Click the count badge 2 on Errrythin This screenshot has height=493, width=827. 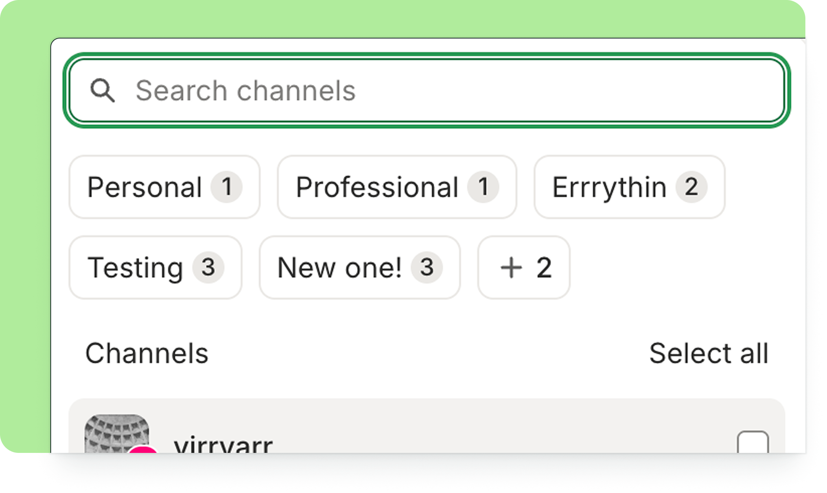[691, 187]
